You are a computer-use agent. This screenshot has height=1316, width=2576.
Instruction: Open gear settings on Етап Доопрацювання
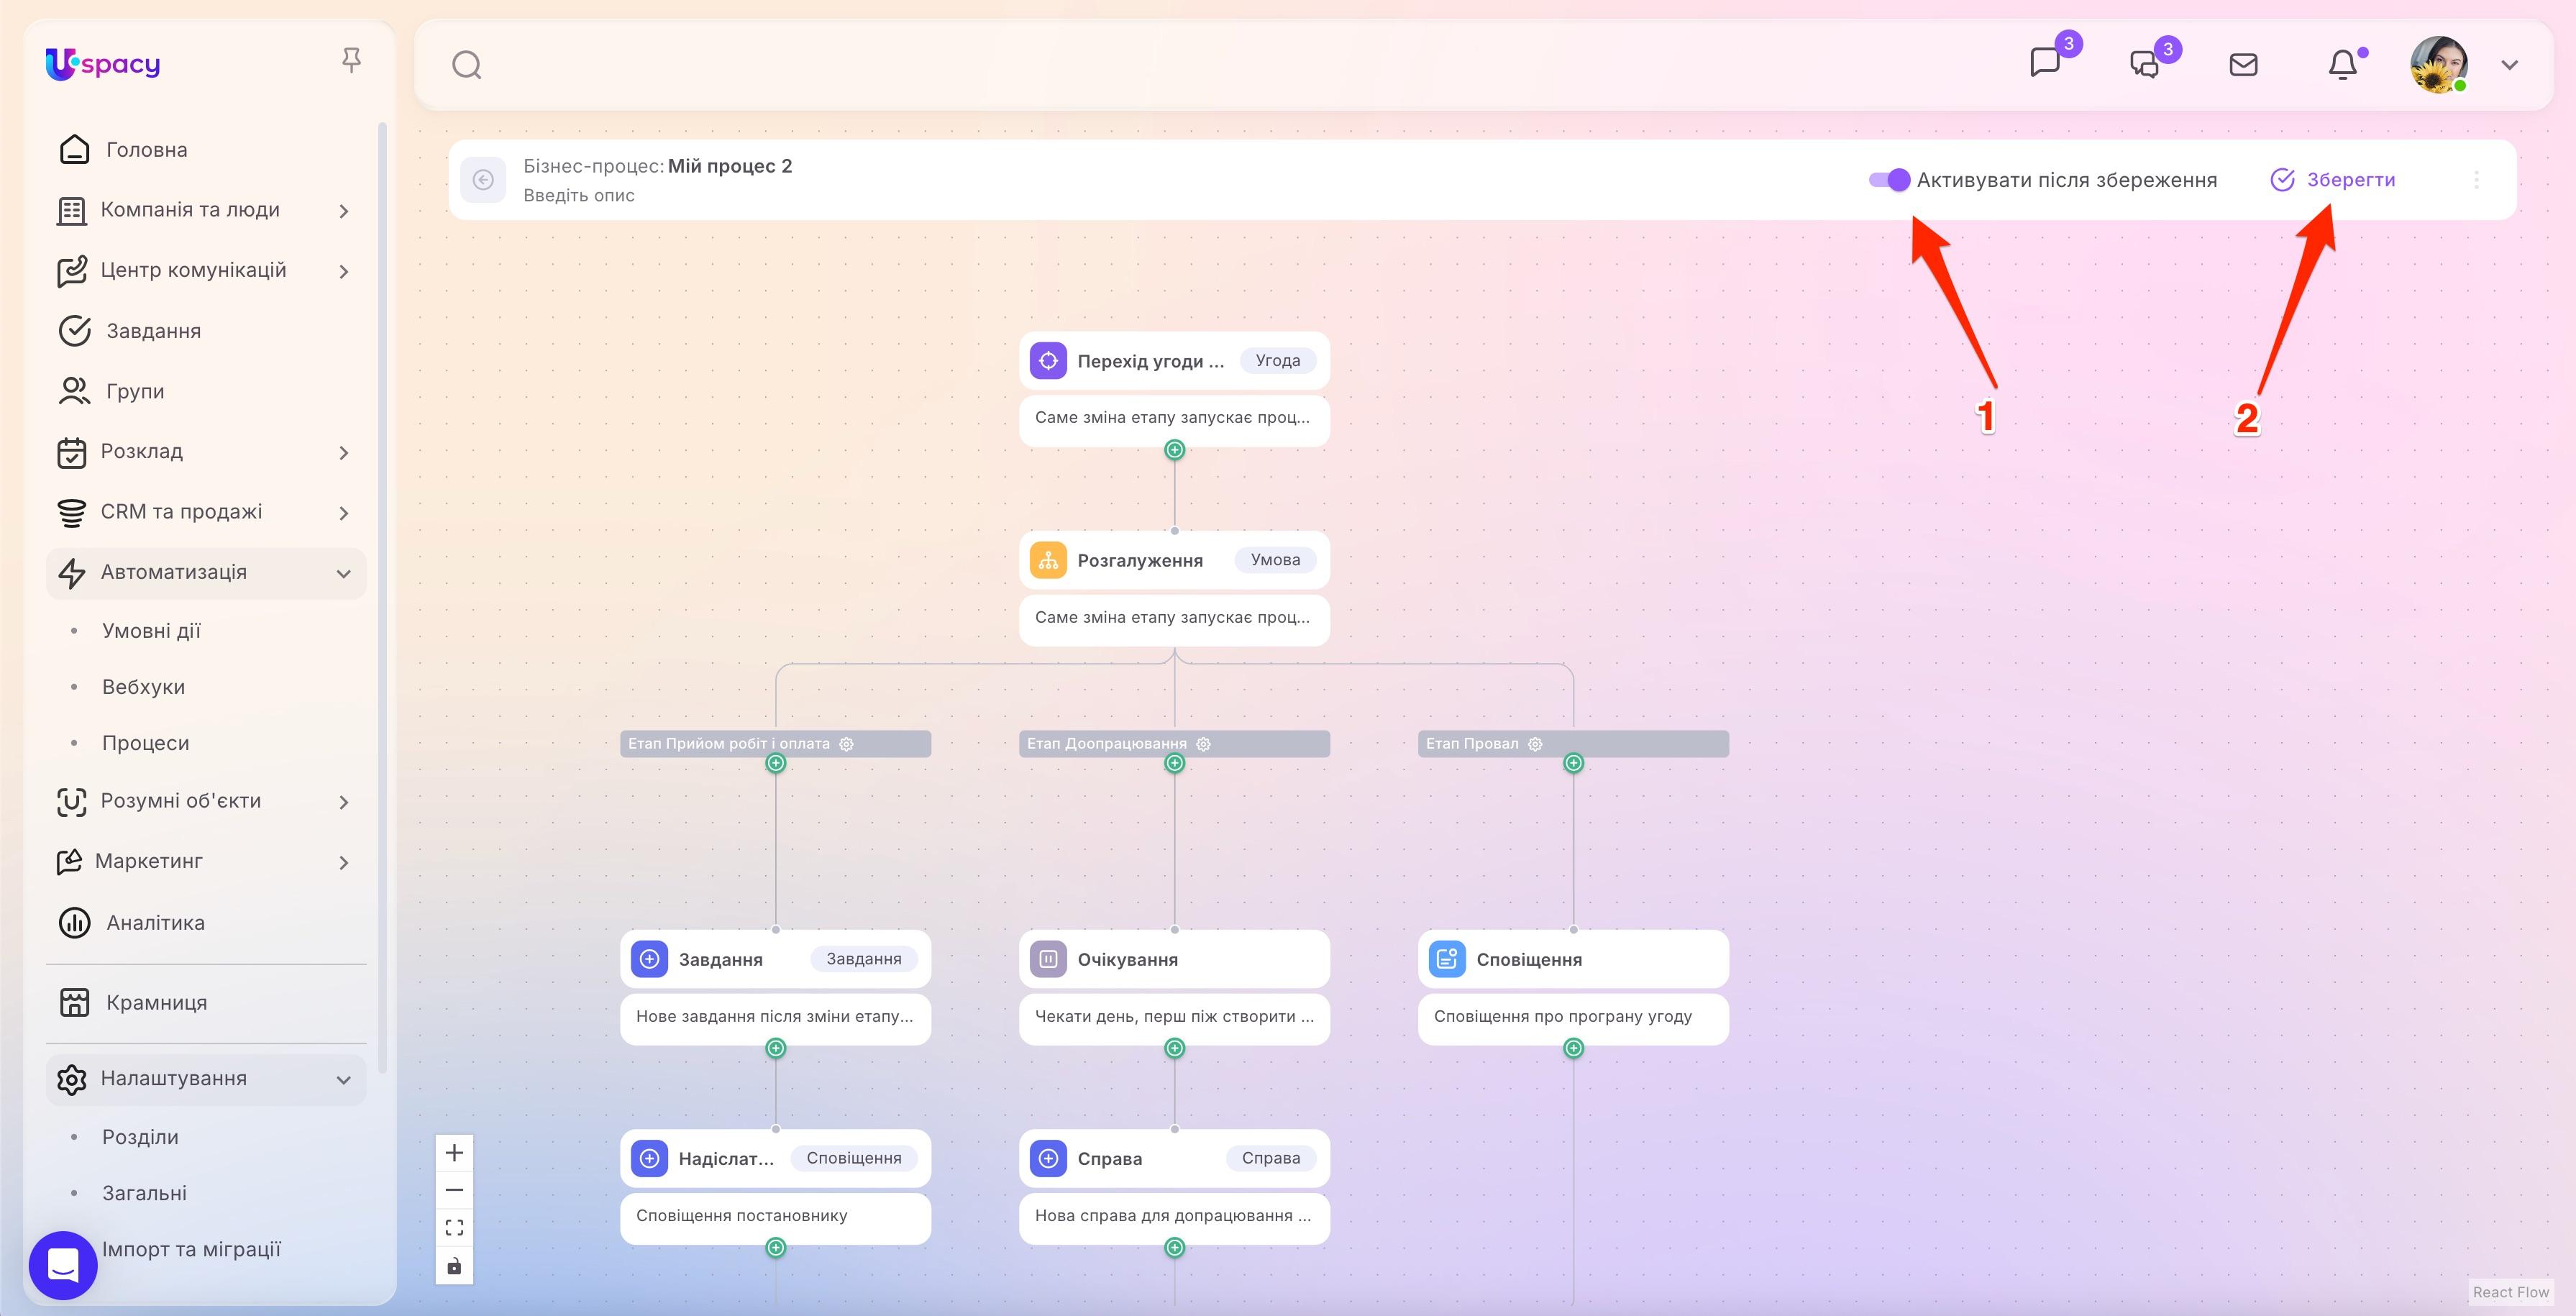[x=1204, y=743]
